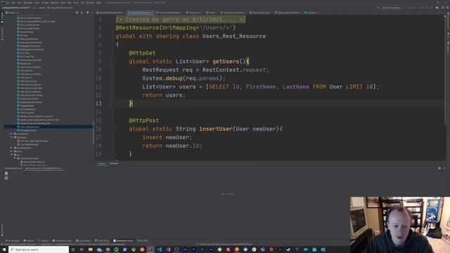Toggle fold marker on insertUser method line 16

pyautogui.click(x=113, y=129)
